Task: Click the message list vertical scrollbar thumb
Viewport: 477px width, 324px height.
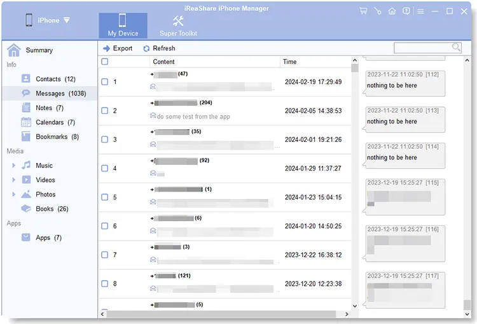Action: click(x=355, y=68)
